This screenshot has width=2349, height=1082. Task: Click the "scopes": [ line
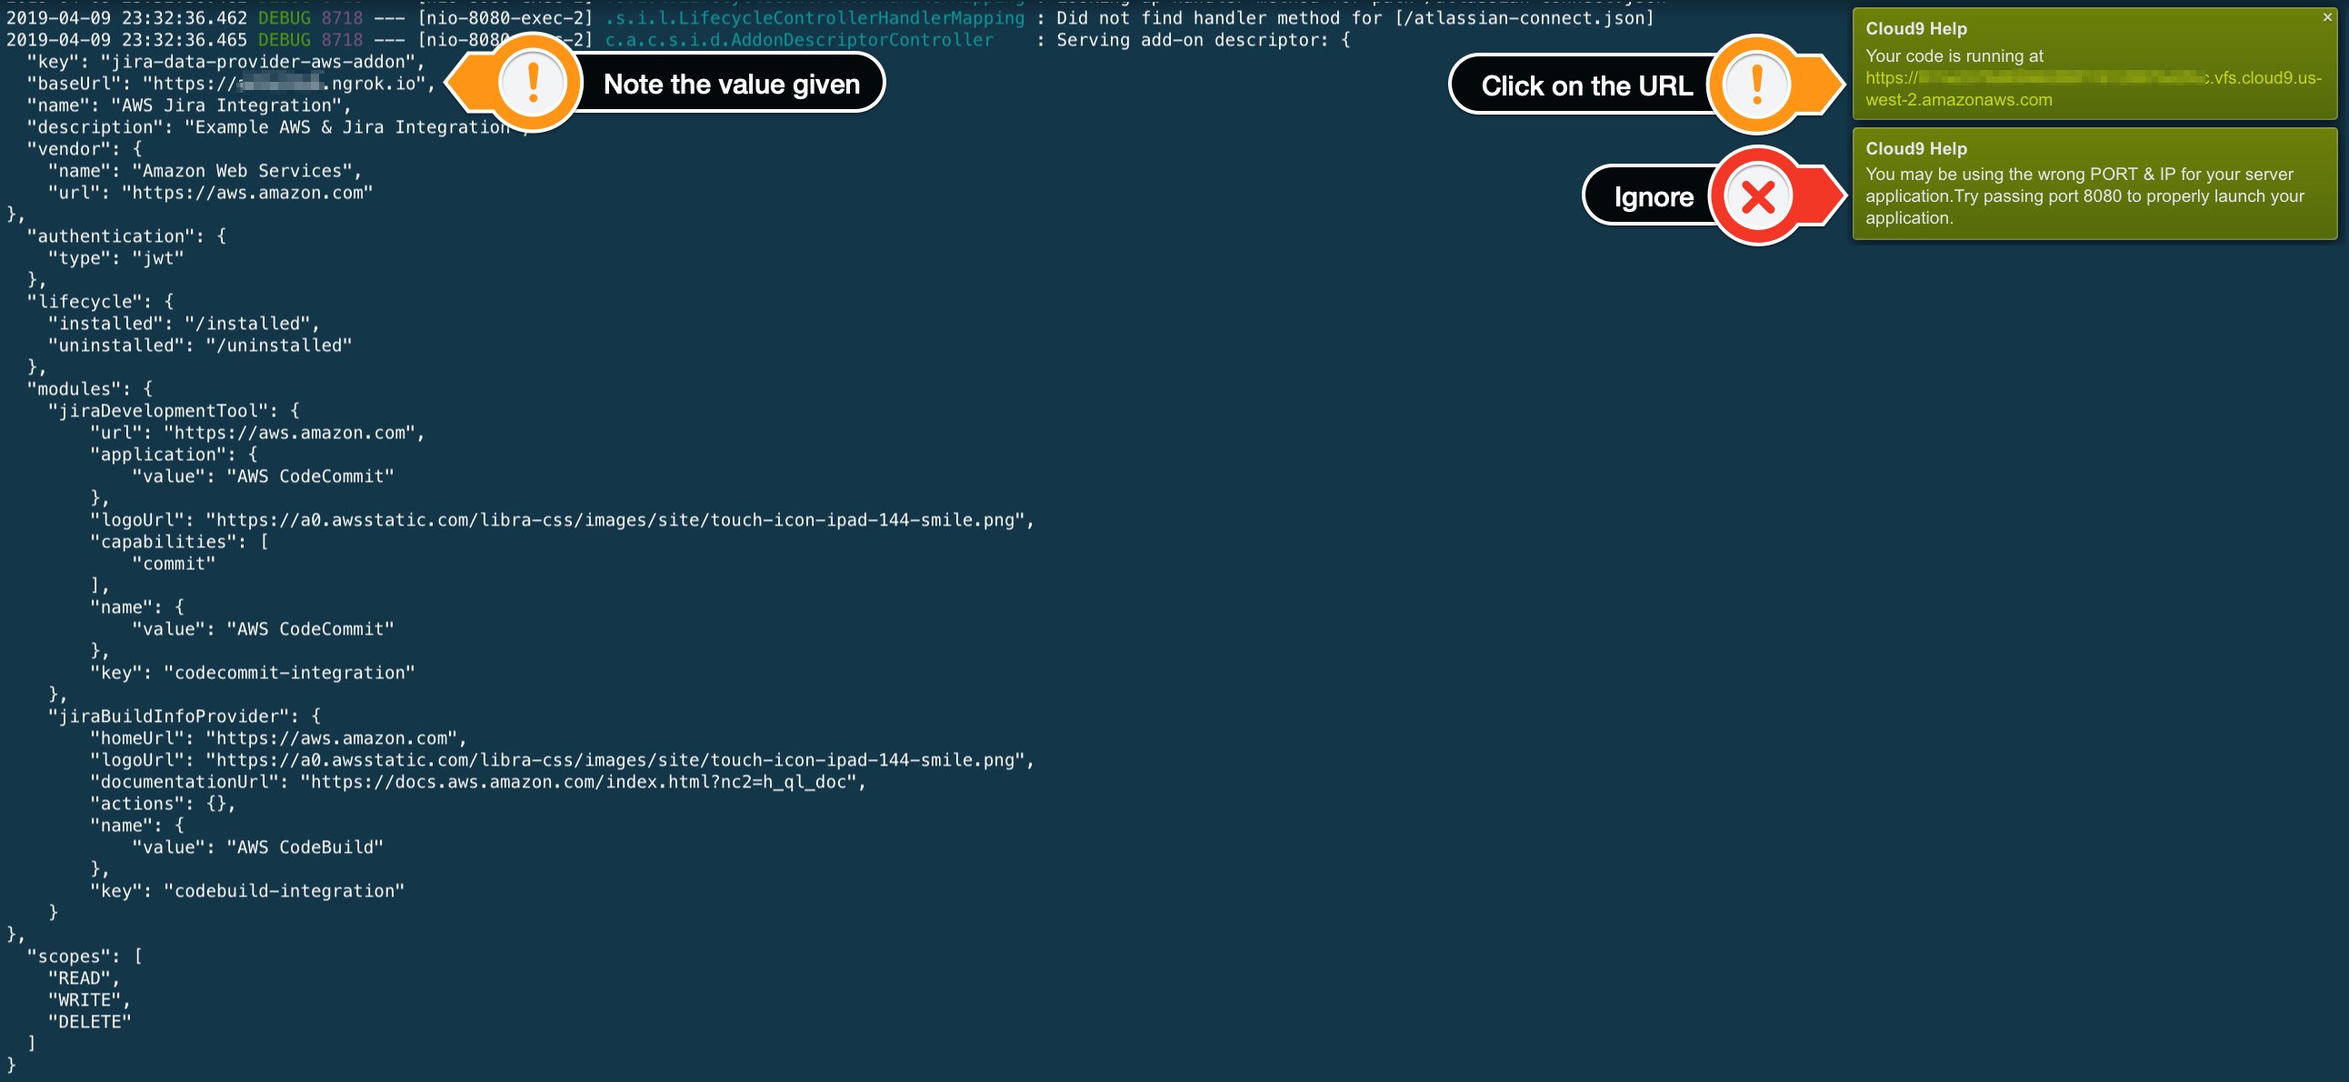(85, 957)
